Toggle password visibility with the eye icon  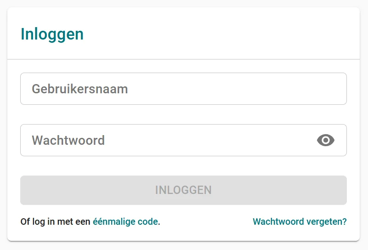pyautogui.click(x=326, y=140)
